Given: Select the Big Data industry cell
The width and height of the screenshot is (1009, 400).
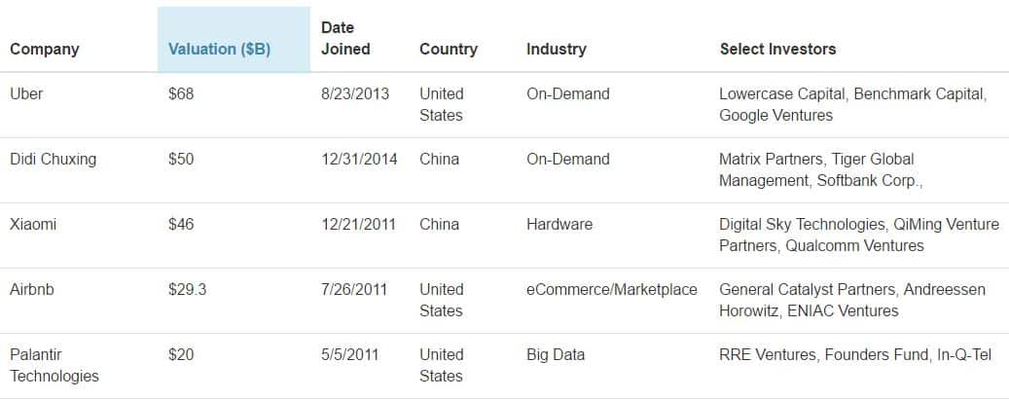Looking at the screenshot, I should click(x=556, y=355).
